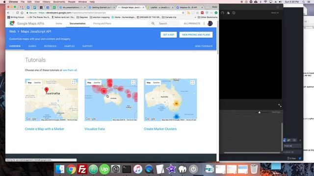Open the user account avatar
The height and width of the screenshot is (176, 314).
pyautogui.click(x=210, y=23)
